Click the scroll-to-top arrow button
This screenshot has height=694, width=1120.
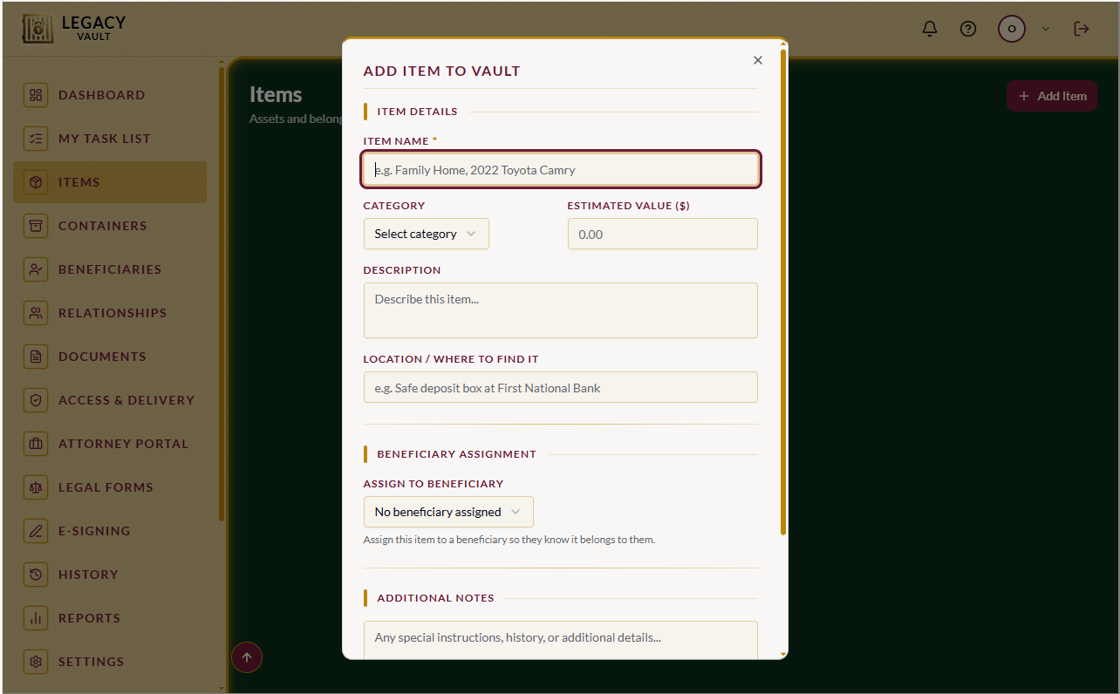coord(247,657)
